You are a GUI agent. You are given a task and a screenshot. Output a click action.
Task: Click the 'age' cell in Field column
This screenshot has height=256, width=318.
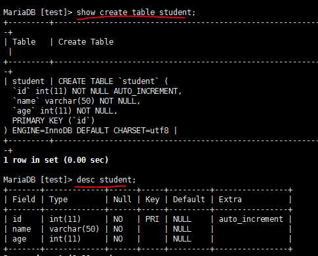19,239
